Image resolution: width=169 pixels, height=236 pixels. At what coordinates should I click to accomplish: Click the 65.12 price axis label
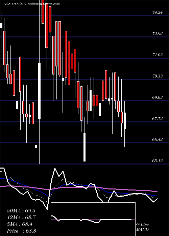(x=158, y=161)
